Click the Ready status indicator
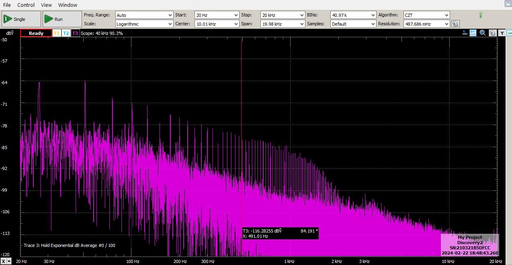The width and height of the screenshot is (512, 265). (36, 33)
